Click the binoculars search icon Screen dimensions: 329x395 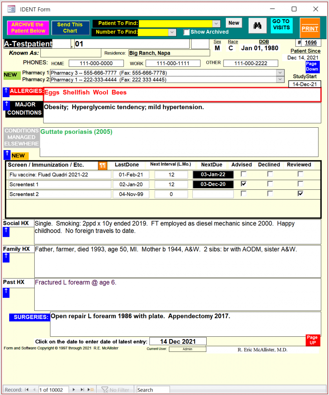click(x=257, y=26)
